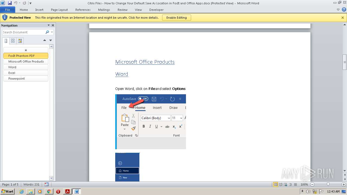
Task: Select FoxIt Phantom PDF heading
Action: [26, 56]
